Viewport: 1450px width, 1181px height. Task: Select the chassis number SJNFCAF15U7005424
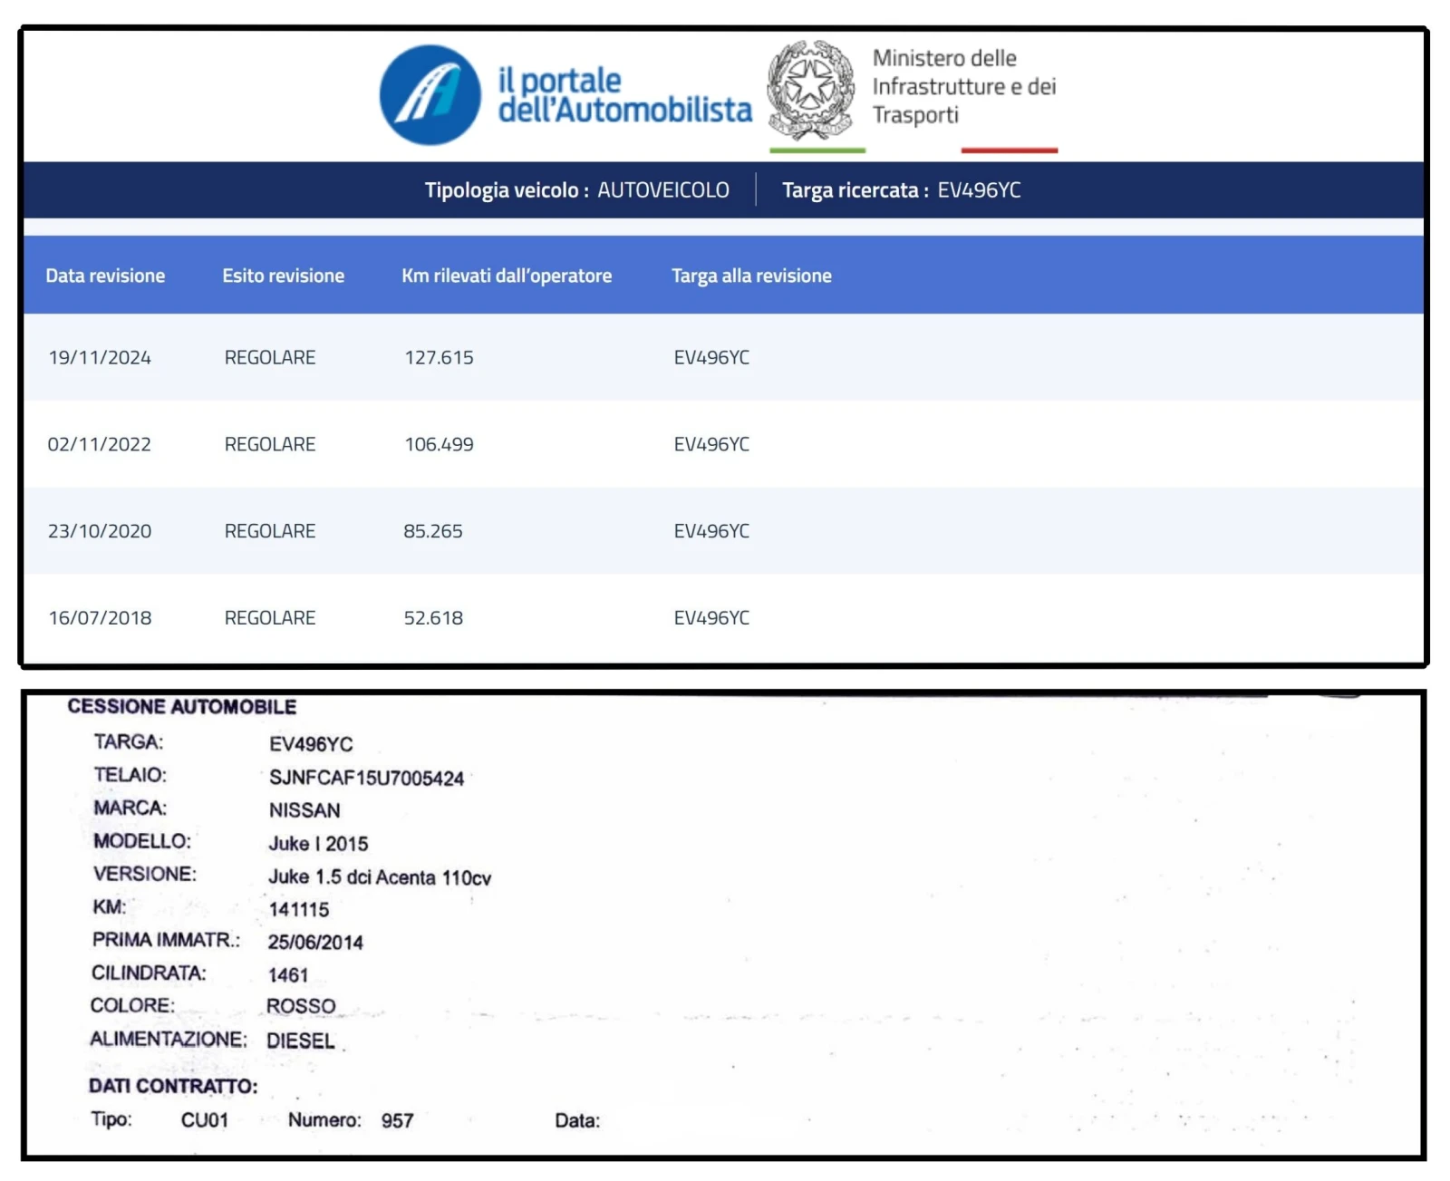(x=366, y=779)
